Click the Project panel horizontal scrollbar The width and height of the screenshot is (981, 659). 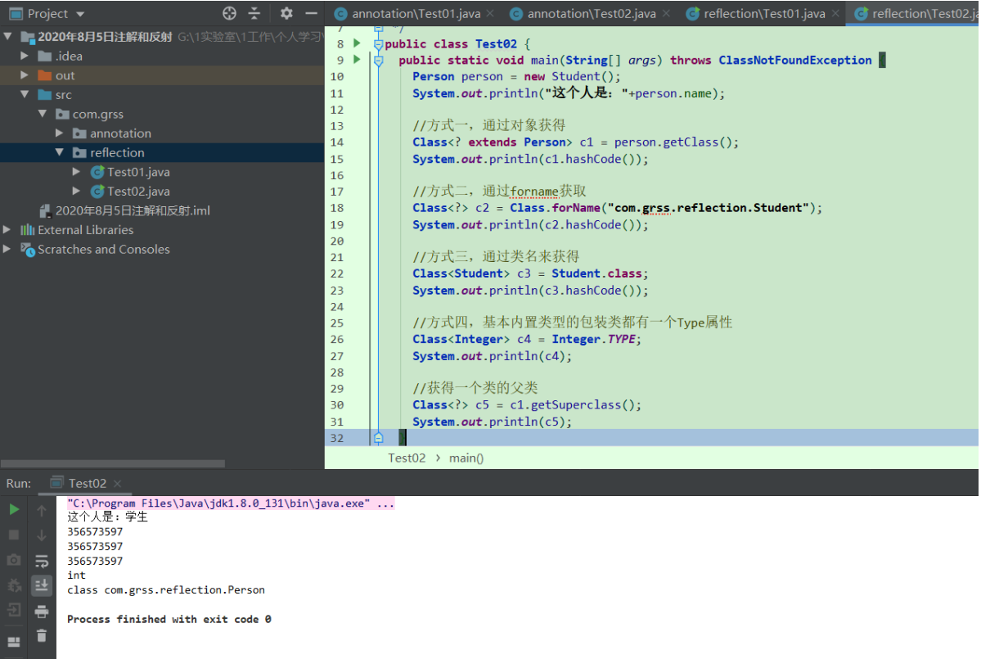(113, 463)
